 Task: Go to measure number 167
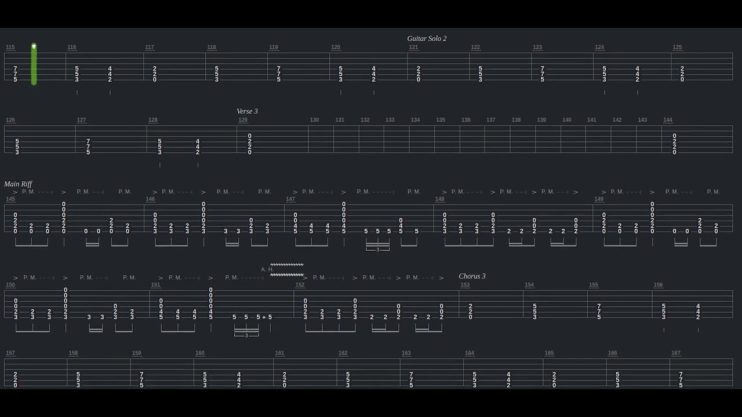[676, 353]
